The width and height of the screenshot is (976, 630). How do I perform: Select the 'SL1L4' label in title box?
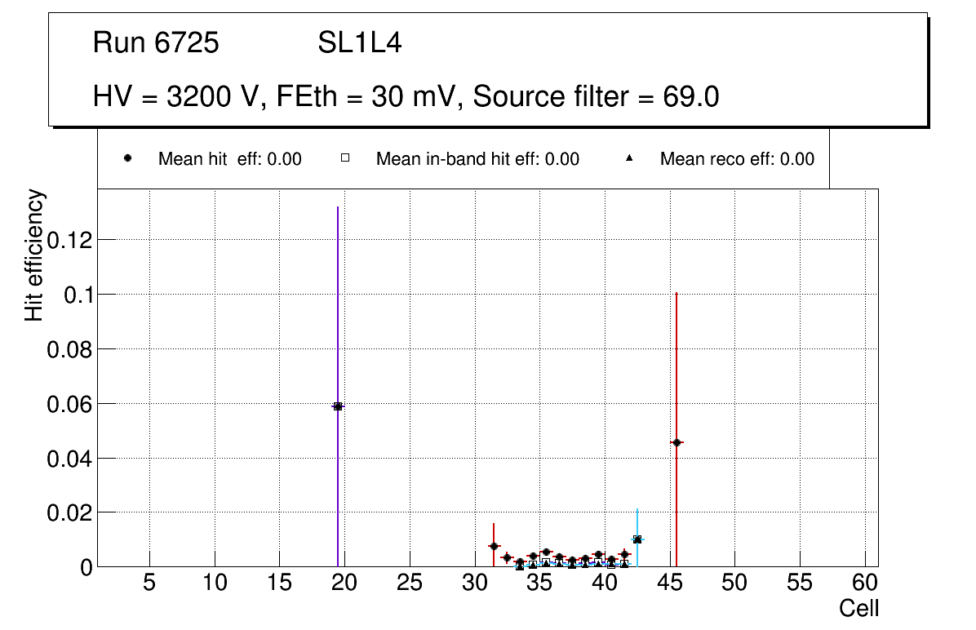point(359,42)
